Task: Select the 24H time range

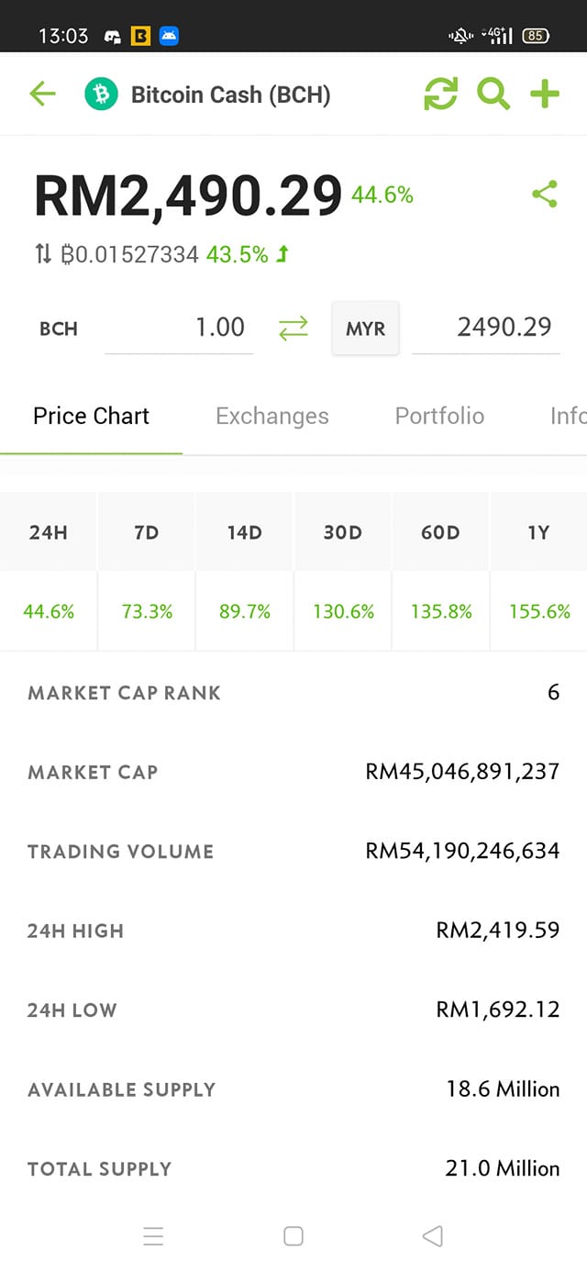Action: coord(48,532)
